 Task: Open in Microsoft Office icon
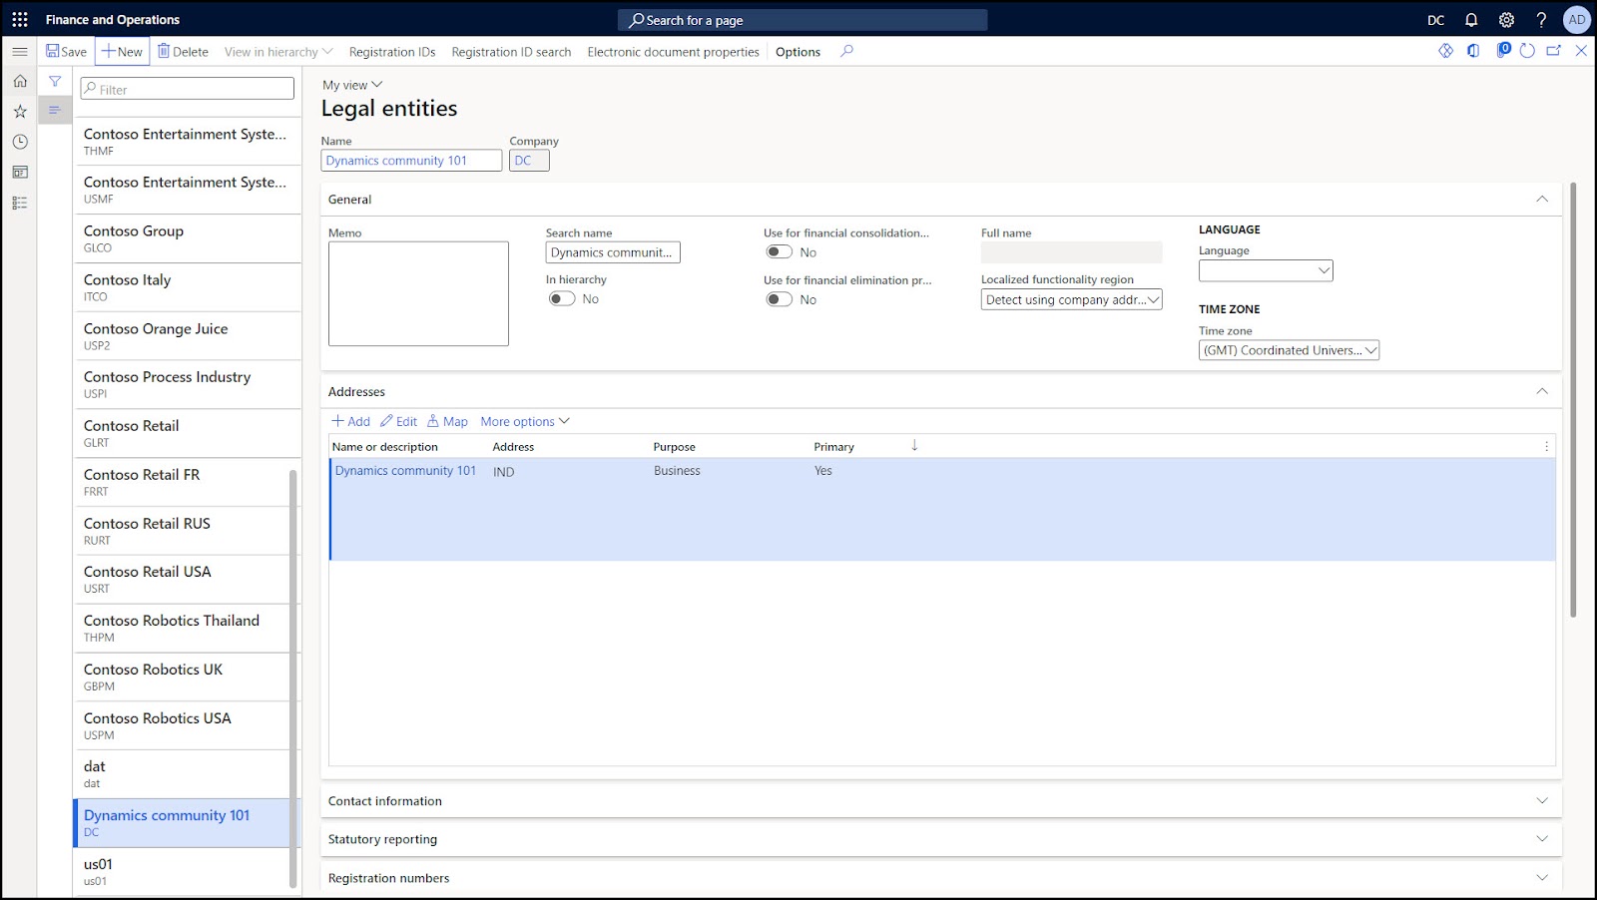(1473, 51)
